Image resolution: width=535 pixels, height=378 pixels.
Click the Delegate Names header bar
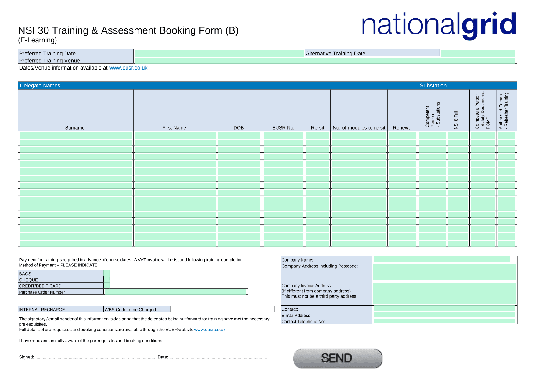coord(218,85)
